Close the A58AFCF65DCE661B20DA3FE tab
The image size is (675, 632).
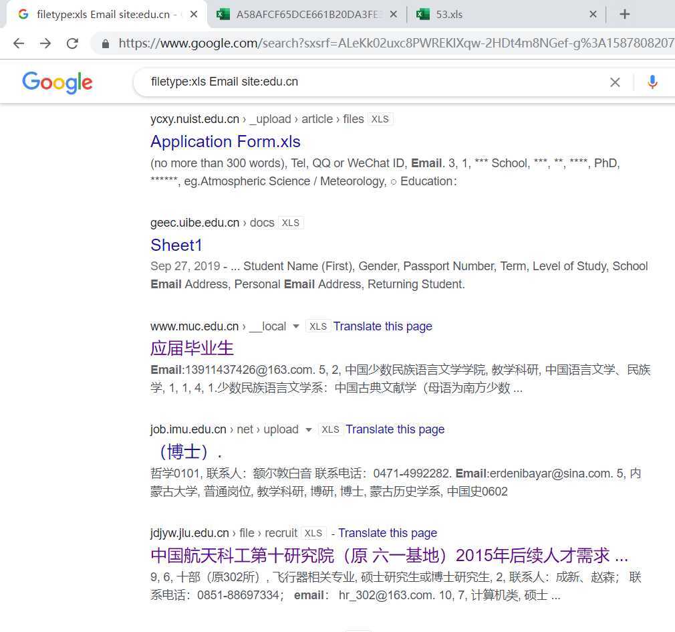point(393,14)
